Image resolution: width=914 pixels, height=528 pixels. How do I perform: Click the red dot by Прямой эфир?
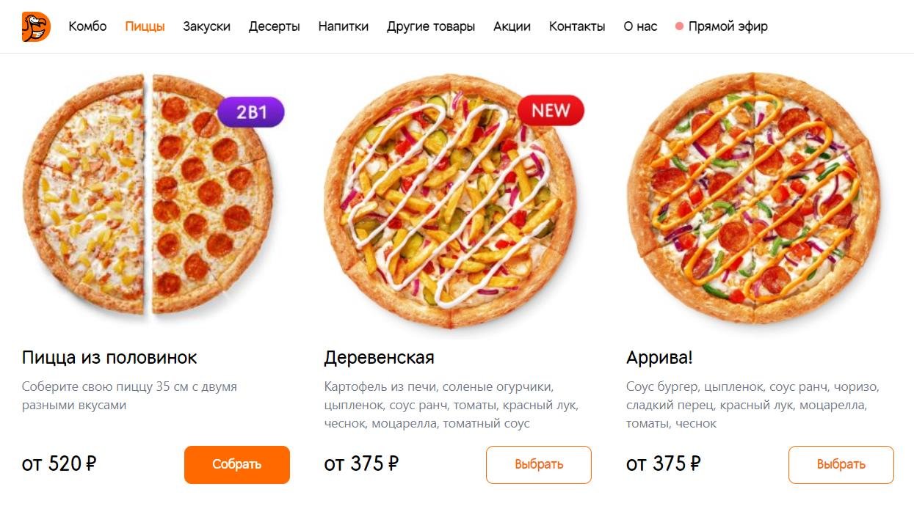coord(679,26)
